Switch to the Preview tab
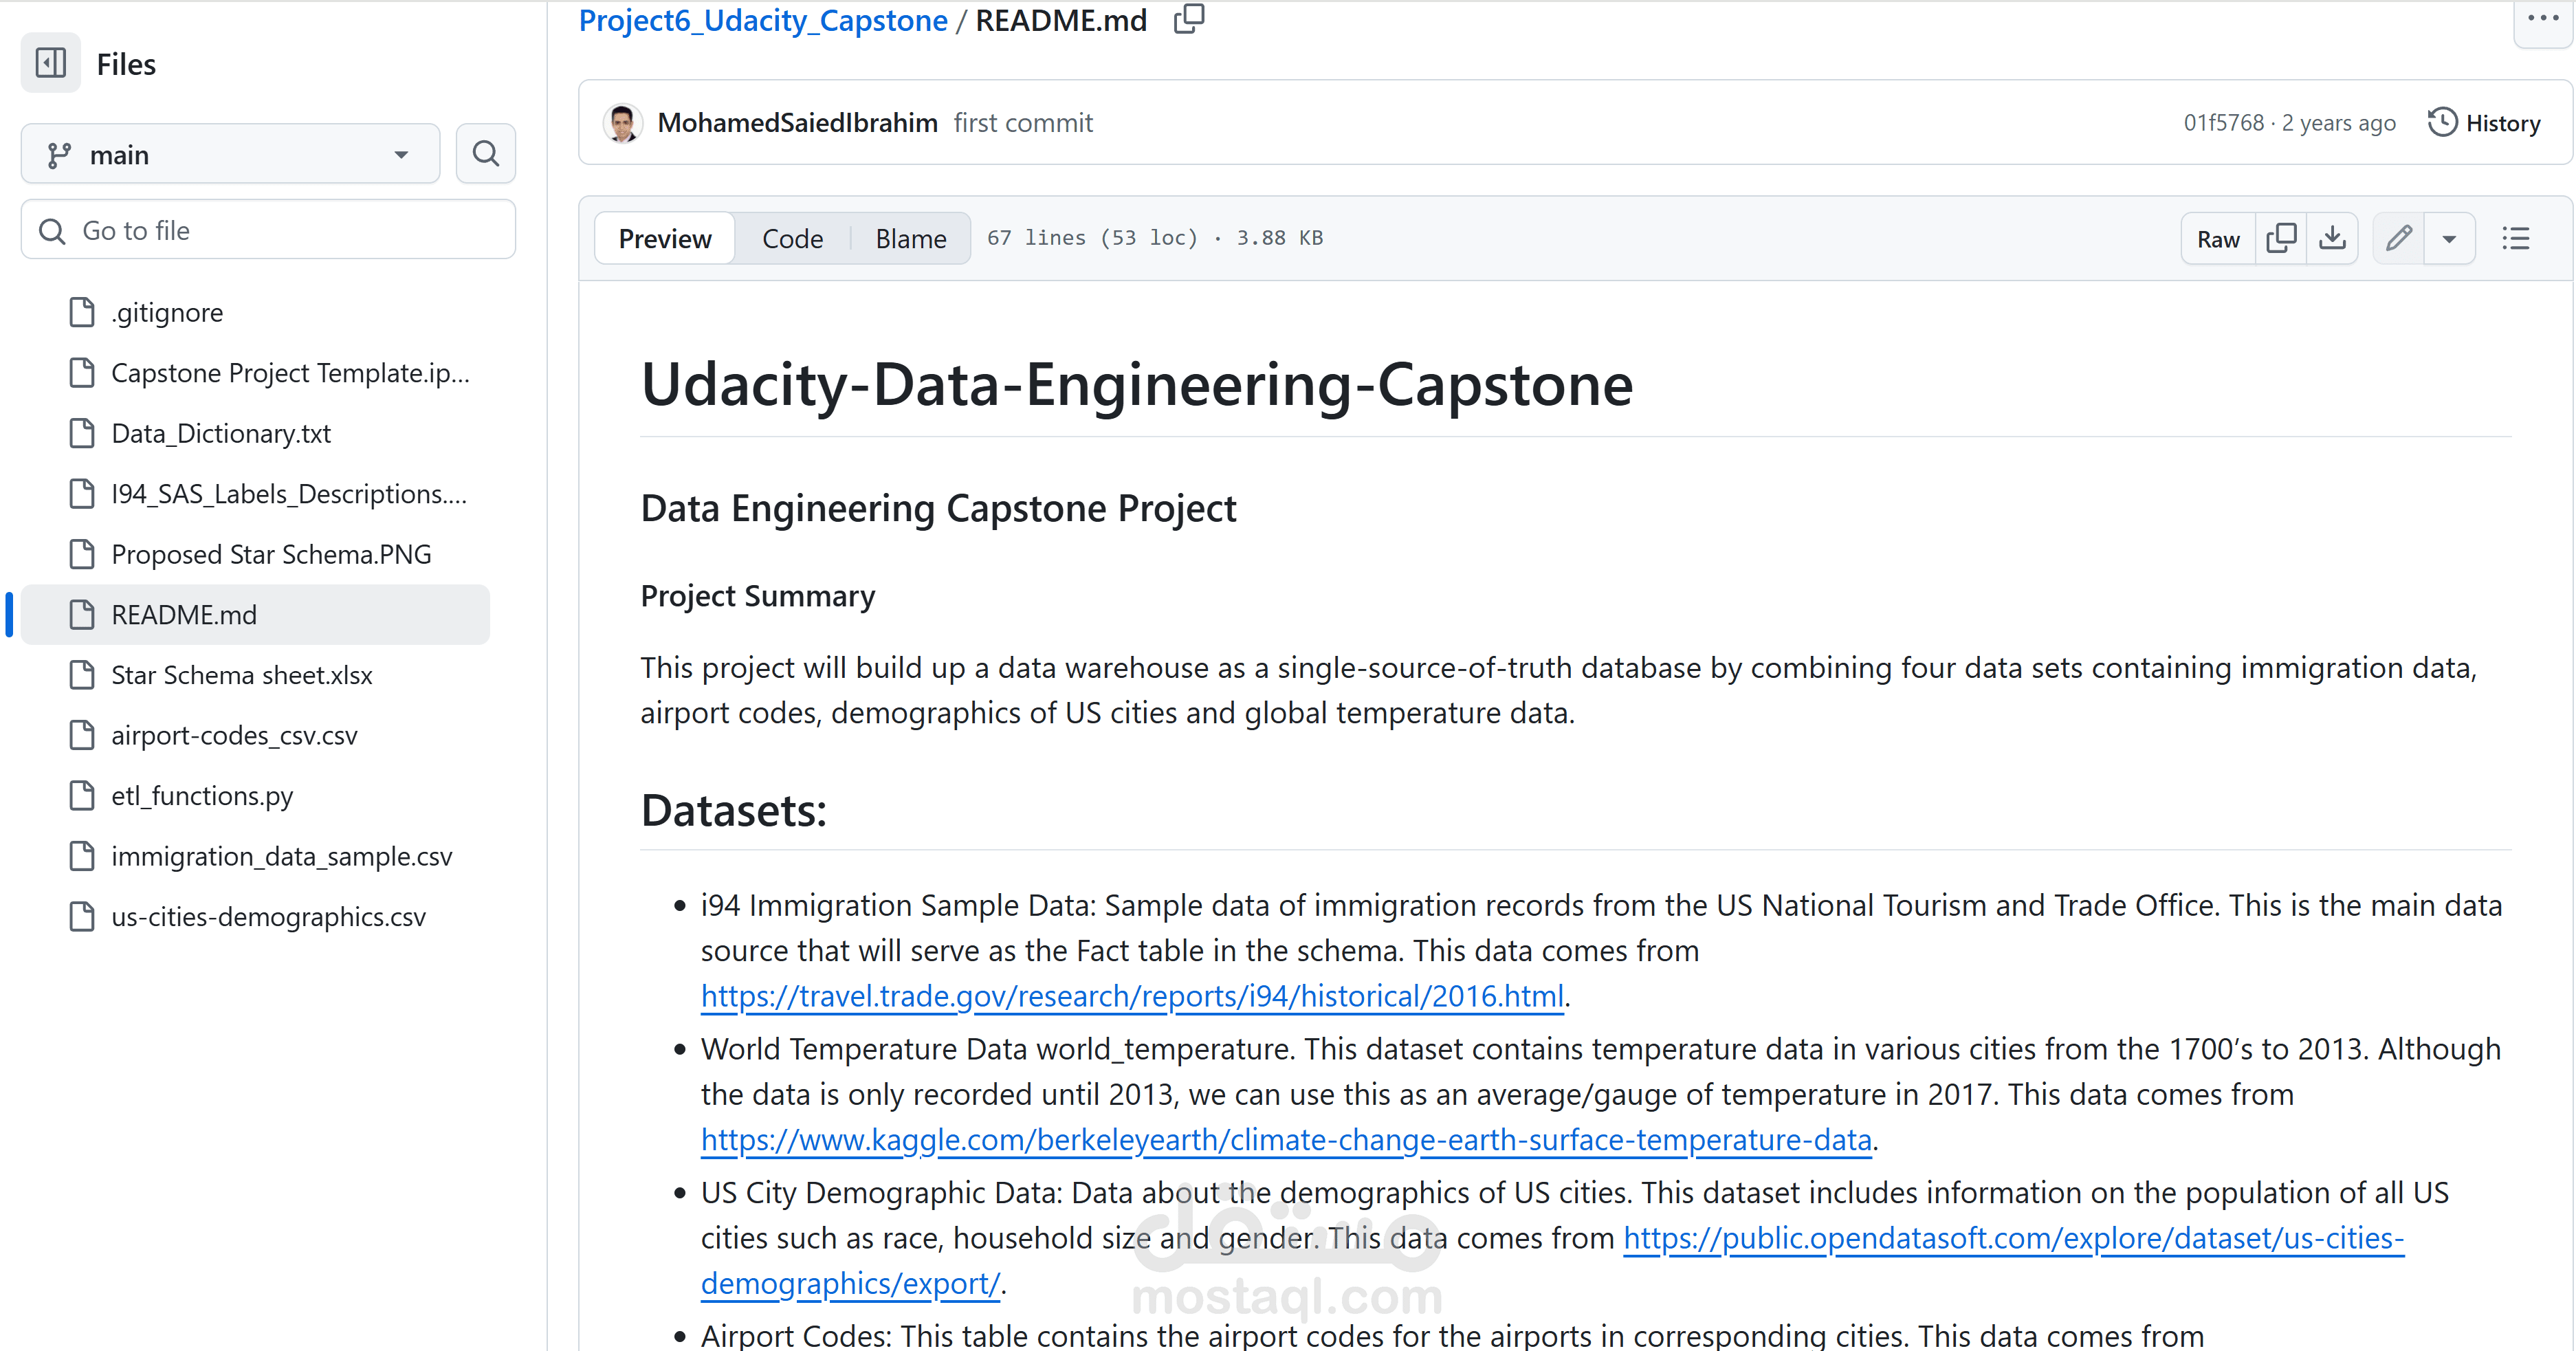The width and height of the screenshot is (2576, 1351). [x=665, y=239]
